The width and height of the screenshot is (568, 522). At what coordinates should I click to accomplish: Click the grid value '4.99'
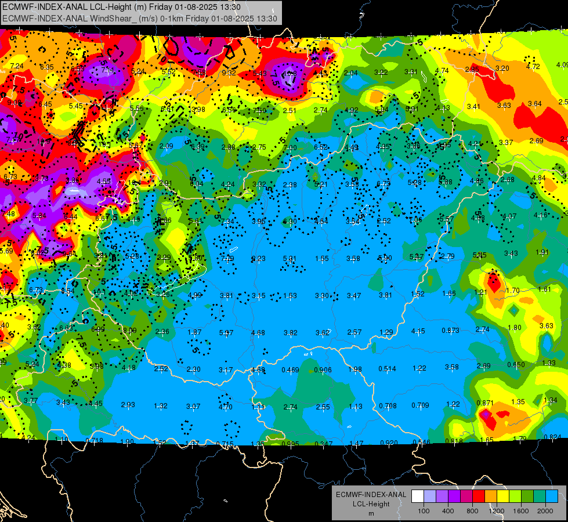click(195, 295)
